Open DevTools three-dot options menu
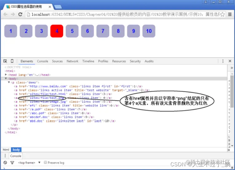Viewport: 235px width, 170px height. pos(223,61)
